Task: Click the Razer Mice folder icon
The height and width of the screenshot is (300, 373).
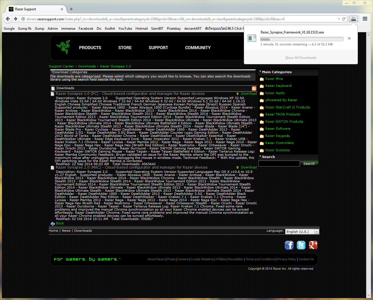Action: 262,79
